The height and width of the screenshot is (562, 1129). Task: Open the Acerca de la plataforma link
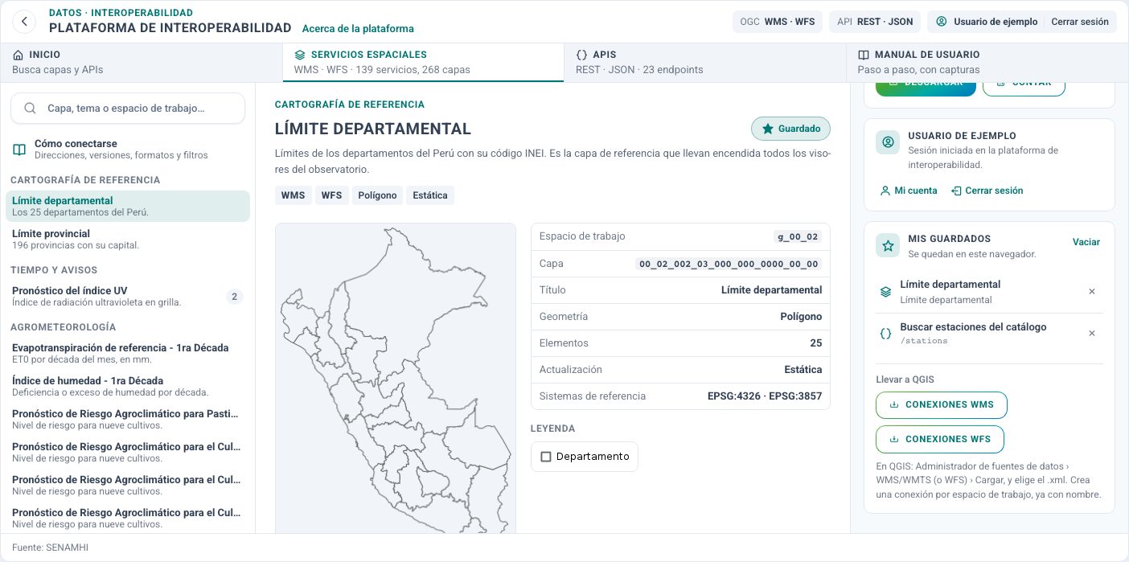point(358,29)
